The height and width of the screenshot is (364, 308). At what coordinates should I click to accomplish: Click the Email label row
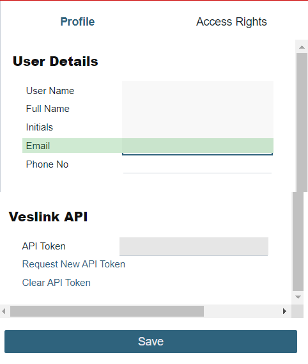148,146
